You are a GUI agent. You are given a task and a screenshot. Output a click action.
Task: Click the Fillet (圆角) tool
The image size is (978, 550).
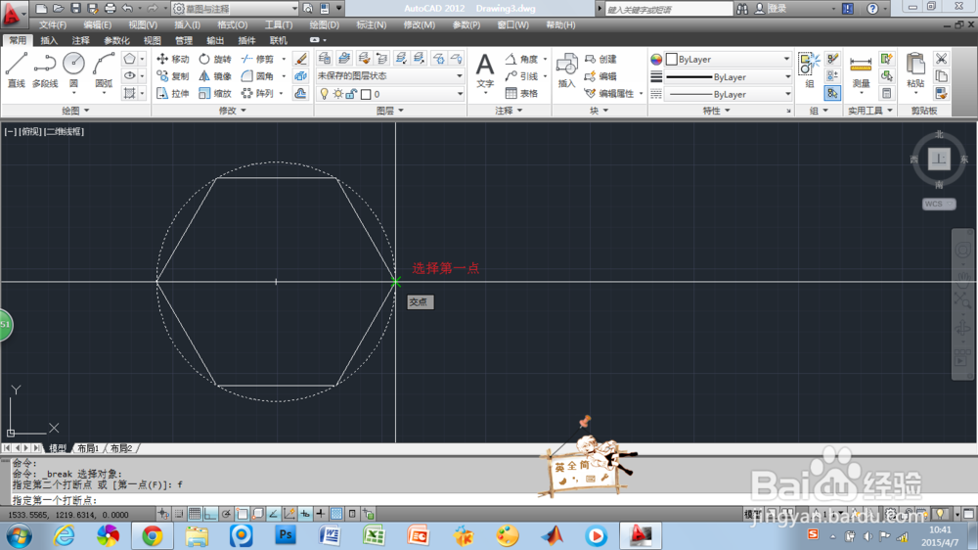click(257, 76)
